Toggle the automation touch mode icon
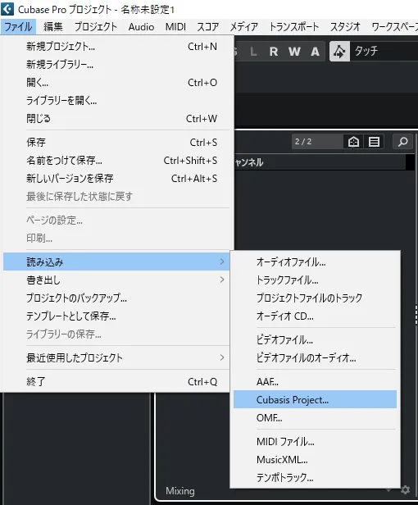This screenshot has height=505, width=418. (339, 51)
